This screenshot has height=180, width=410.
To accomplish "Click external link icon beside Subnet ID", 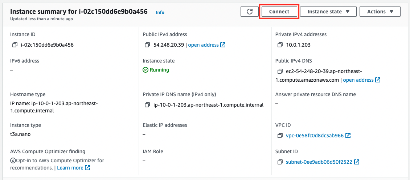I will pyautogui.click(x=357, y=162).
